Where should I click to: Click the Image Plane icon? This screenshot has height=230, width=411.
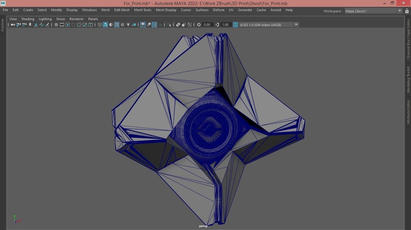(x=36, y=25)
